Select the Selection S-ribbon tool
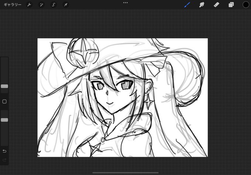 (54, 5)
